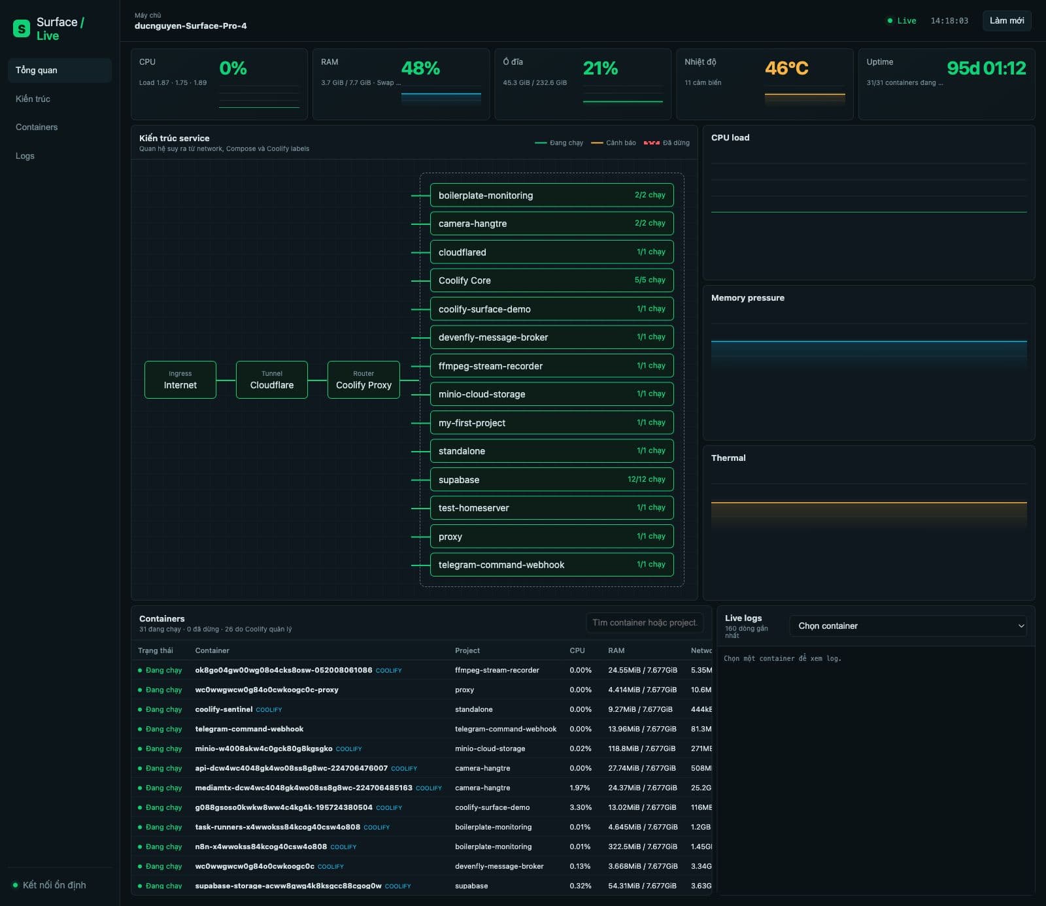The width and height of the screenshot is (1046, 906).
Task: Select the Coolify Core service node
Action: point(552,280)
